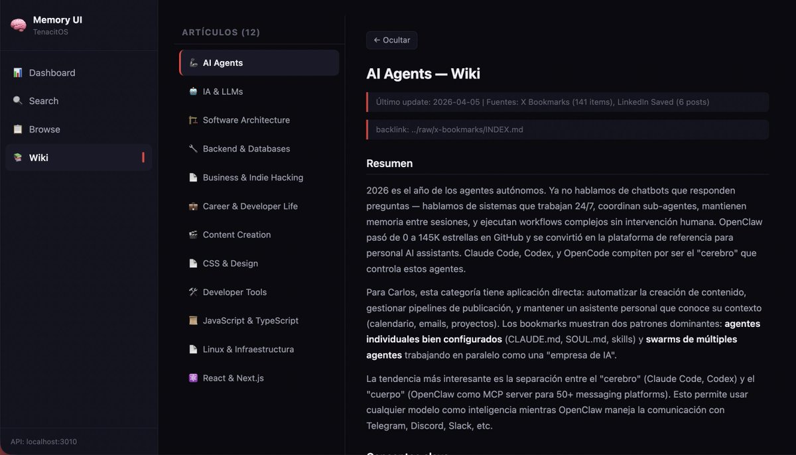Open the AI Agents article

pyautogui.click(x=259, y=63)
